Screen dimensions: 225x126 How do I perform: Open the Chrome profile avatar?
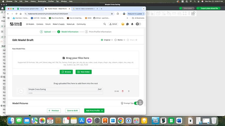124,14
